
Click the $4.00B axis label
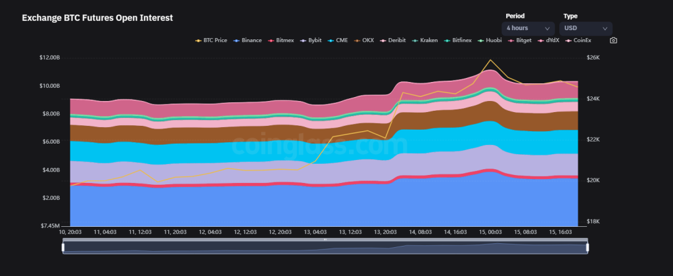51,170
